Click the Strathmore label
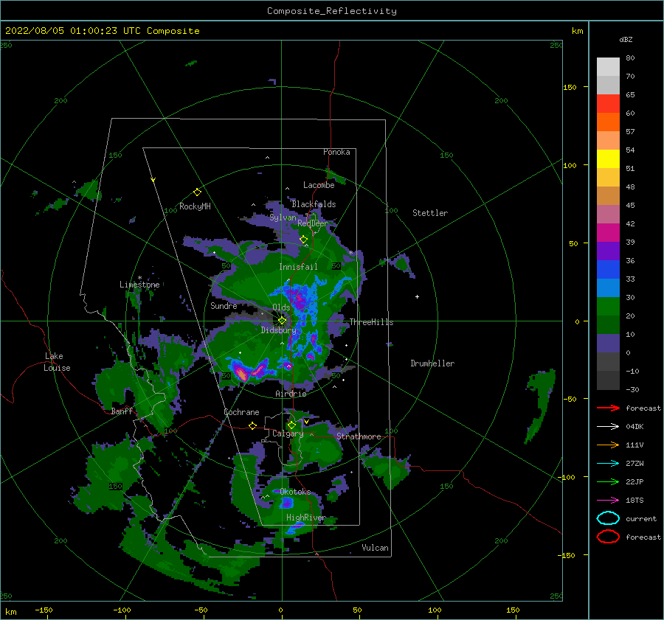Image resolution: width=664 pixels, height=620 pixels. click(x=359, y=436)
